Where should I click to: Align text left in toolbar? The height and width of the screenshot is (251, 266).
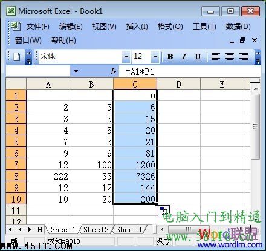(215, 57)
